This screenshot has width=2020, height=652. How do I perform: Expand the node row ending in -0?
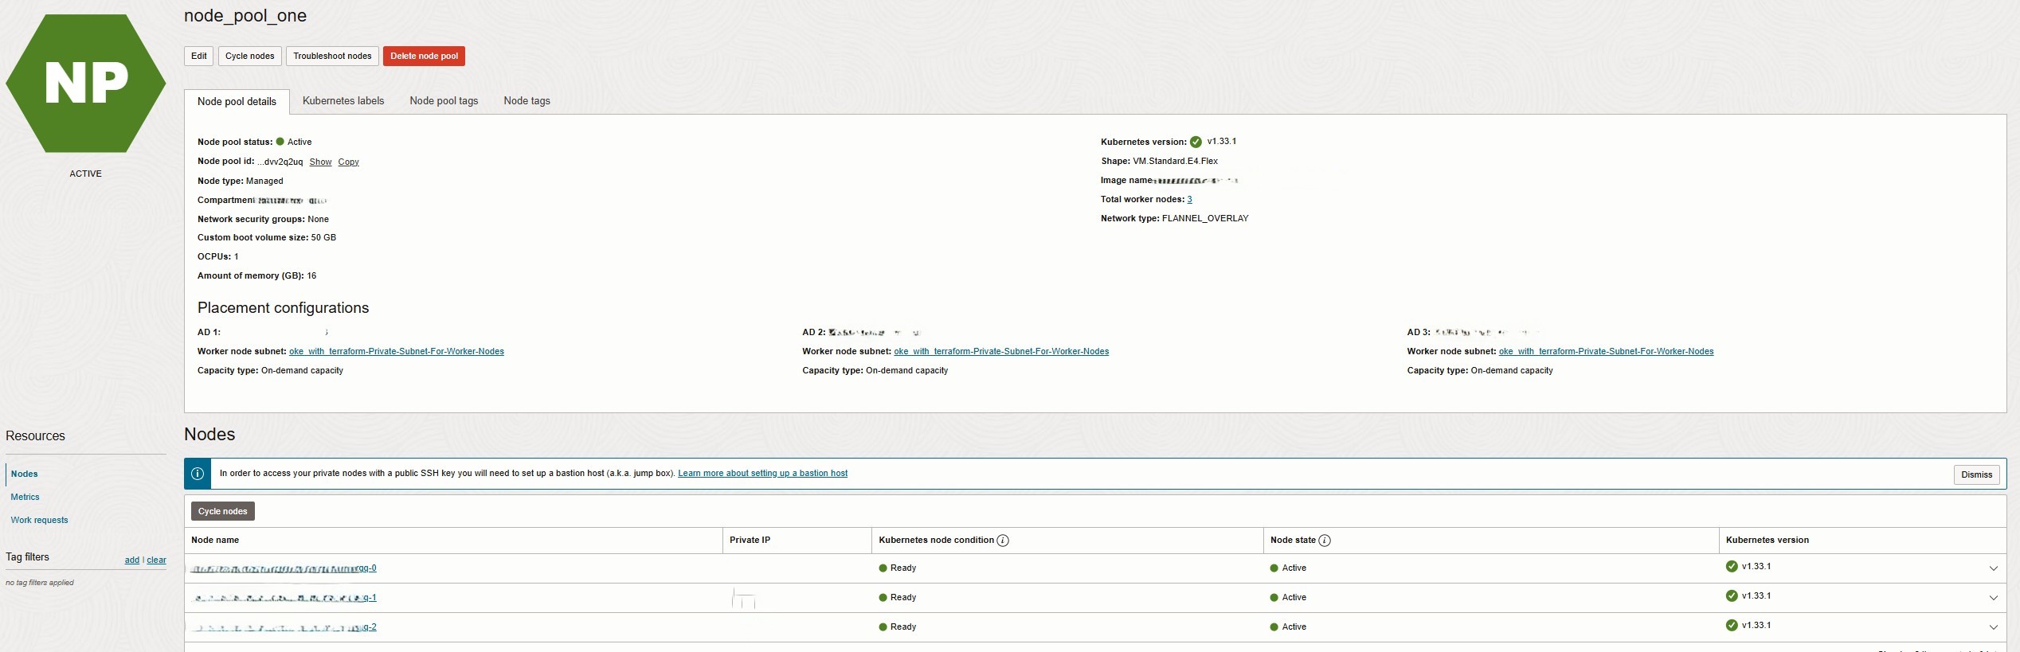coord(1994,568)
